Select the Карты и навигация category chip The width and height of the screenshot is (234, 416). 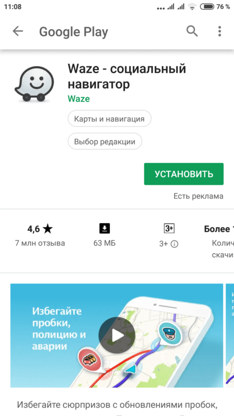tap(110, 119)
